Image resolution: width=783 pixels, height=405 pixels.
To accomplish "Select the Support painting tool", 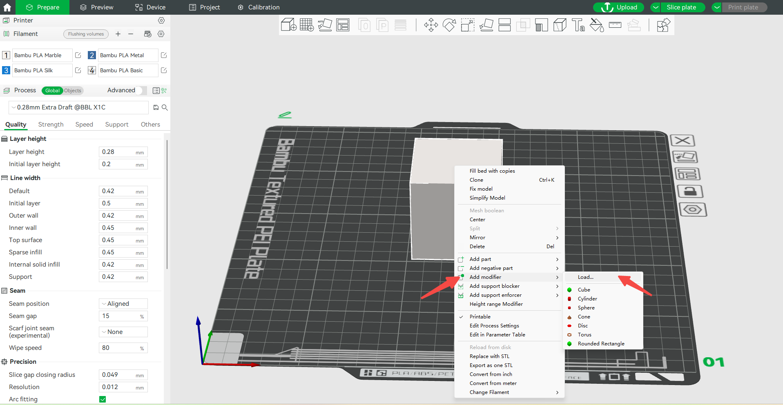I will [x=541, y=25].
